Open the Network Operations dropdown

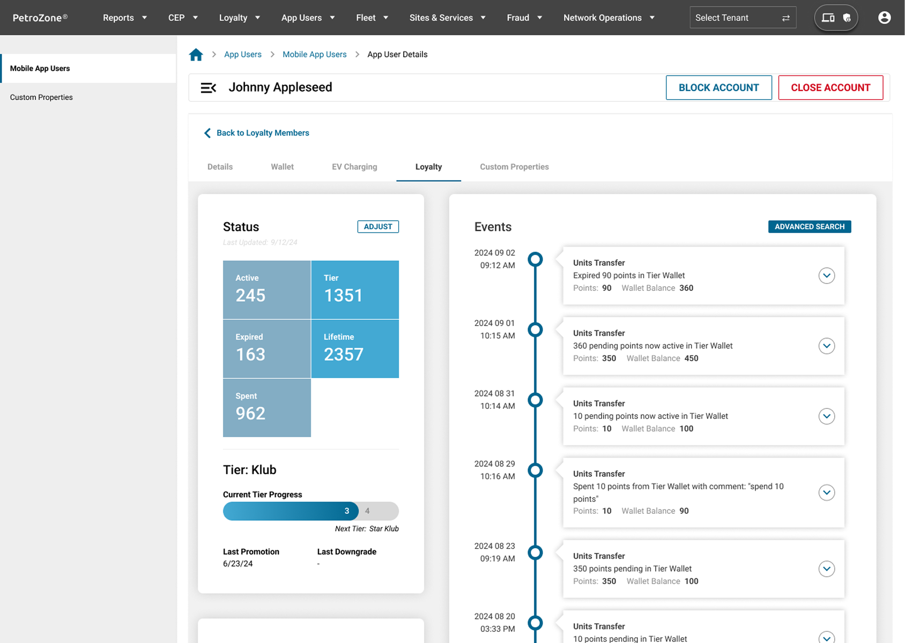coord(609,18)
